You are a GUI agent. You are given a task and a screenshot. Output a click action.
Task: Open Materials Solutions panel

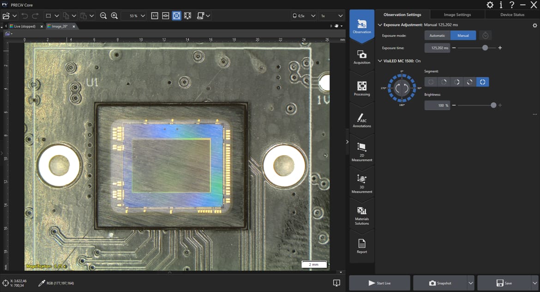pos(362,215)
